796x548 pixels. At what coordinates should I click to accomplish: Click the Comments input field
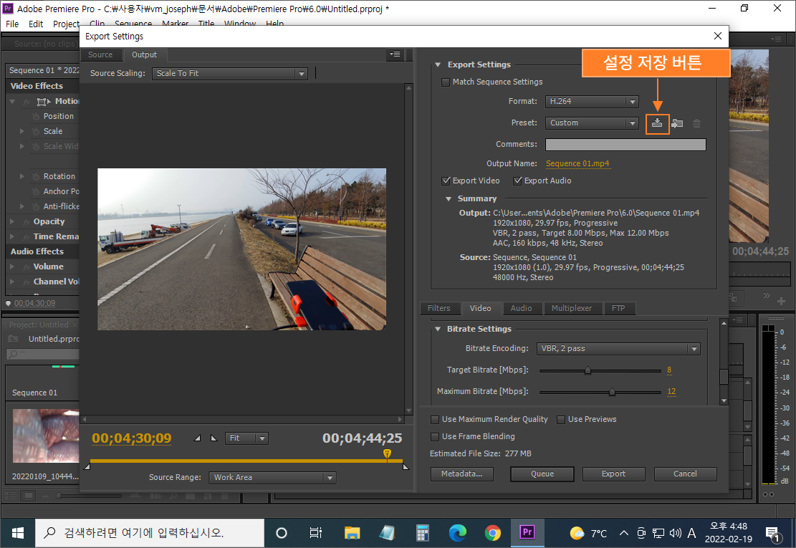[625, 145]
